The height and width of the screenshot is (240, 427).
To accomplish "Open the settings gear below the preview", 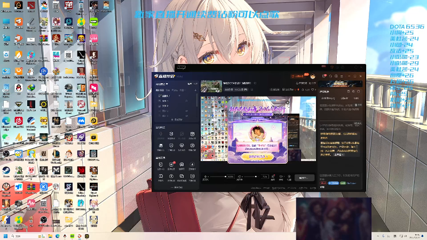I will pyautogui.click(x=289, y=177).
